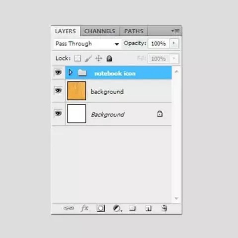Toggle visibility of locked Background layer

58,114
